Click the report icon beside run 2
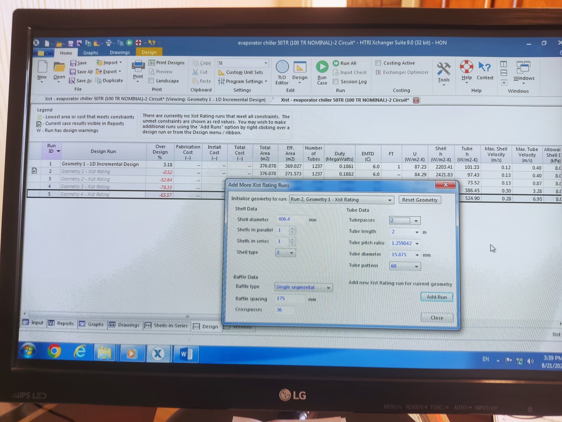The image size is (562, 422). coord(34,171)
